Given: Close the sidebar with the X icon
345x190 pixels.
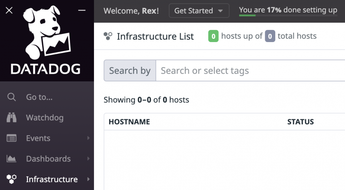Looking at the screenshot, I should click(9, 10).
